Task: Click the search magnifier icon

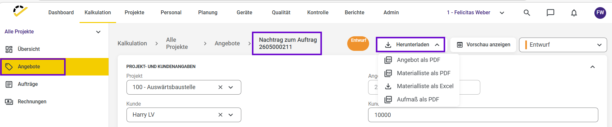Action: coord(527,13)
